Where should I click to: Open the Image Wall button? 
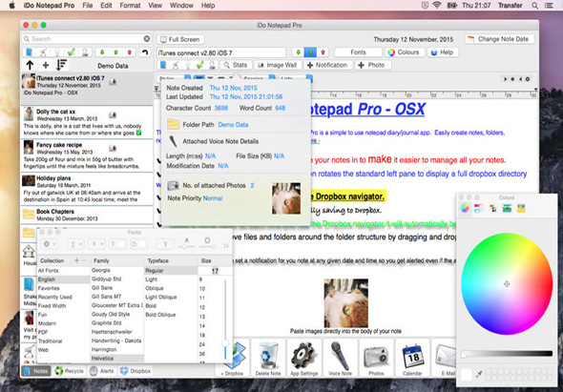point(278,65)
